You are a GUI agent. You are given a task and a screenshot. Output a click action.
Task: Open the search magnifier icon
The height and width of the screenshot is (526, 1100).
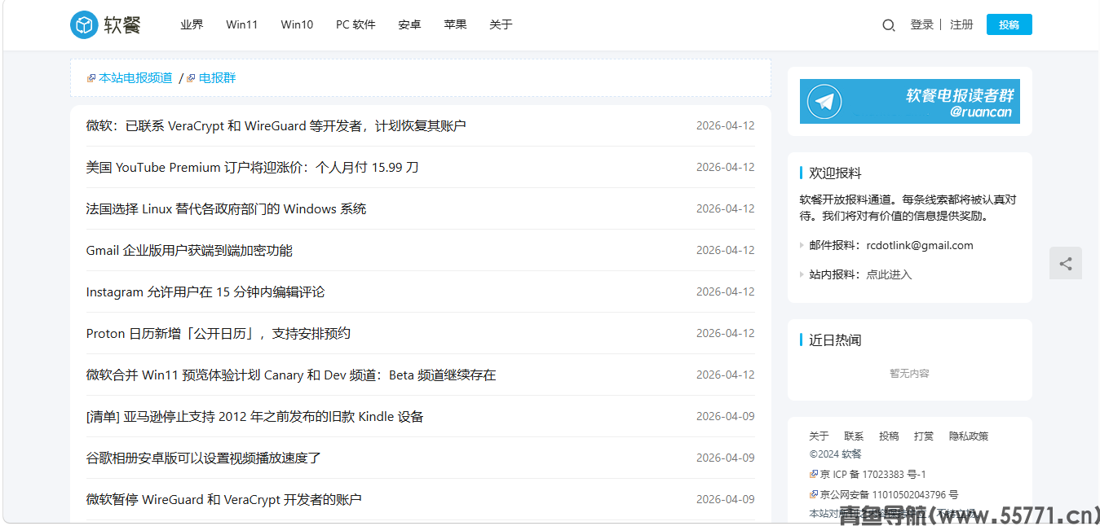pyautogui.click(x=889, y=25)
